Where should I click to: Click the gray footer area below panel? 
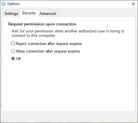point(69,117)
